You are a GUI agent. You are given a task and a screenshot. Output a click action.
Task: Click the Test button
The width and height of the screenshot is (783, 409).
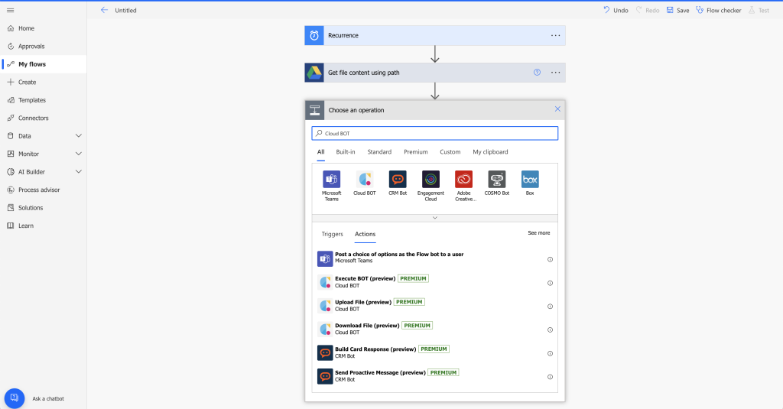click(759, 10)
